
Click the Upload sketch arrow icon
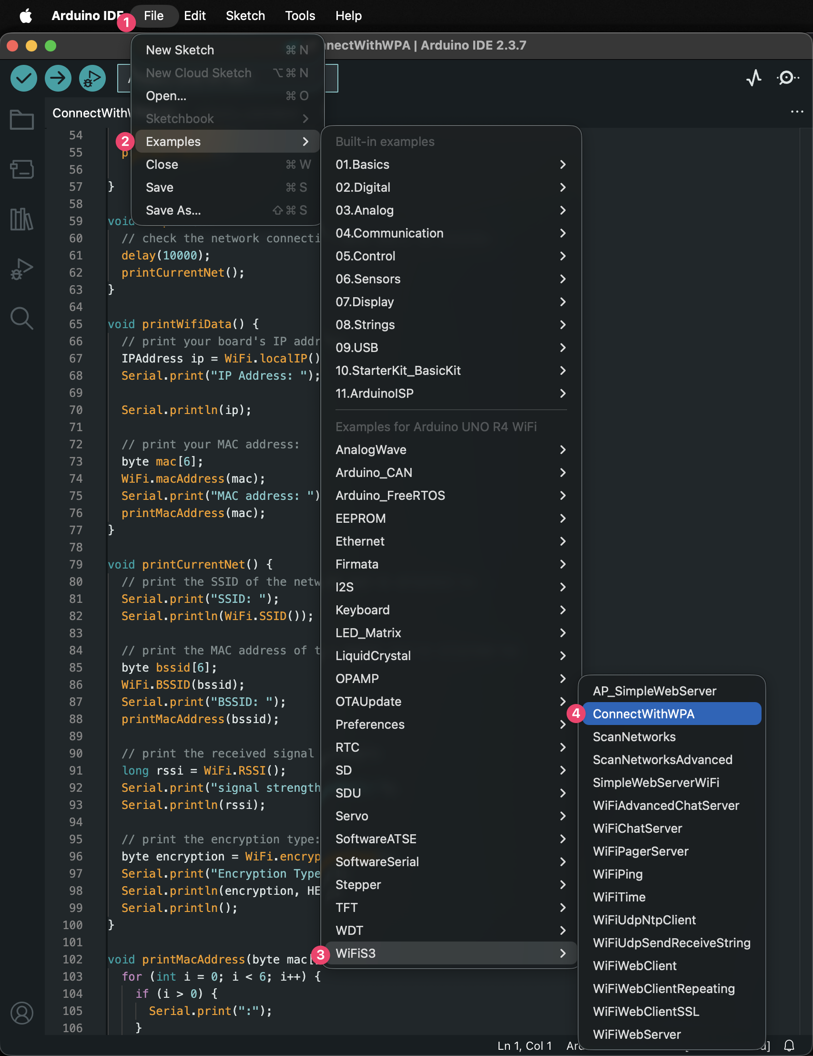58,78
